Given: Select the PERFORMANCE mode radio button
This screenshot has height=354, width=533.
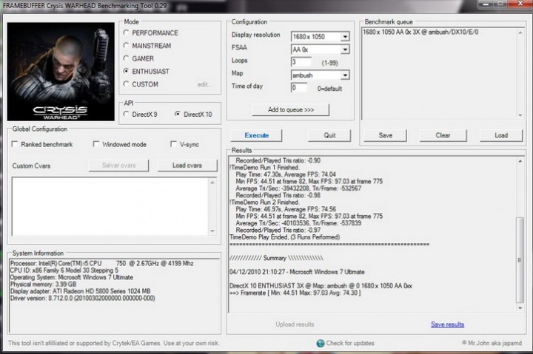Looking at the screenshot, I should pyautogui.click(x=126, y=33).
